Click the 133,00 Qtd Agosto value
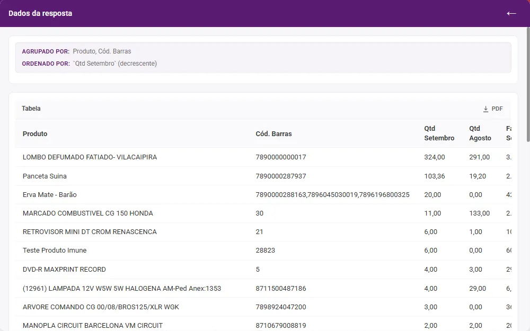Image resolution: width=530 pixels, height=331 pixels. coord(479,213)
